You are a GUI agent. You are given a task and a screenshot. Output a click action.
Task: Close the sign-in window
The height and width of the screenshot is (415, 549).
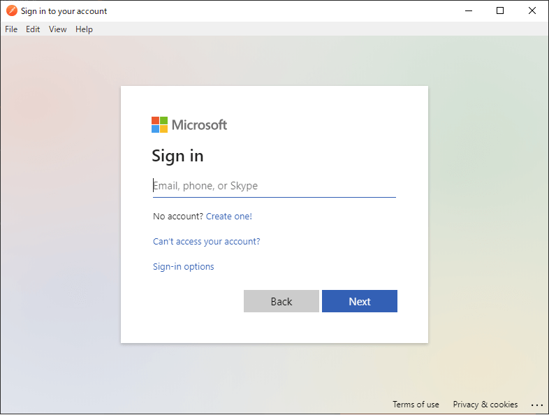[532, 11]
